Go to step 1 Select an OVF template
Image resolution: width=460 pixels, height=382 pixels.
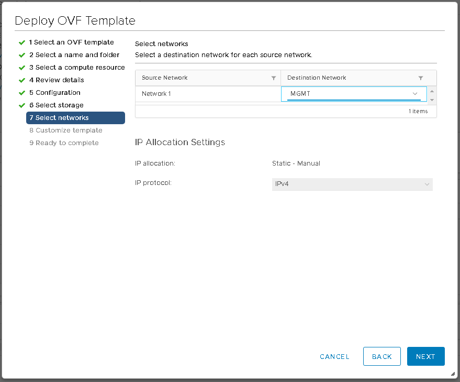coord(71,42)
